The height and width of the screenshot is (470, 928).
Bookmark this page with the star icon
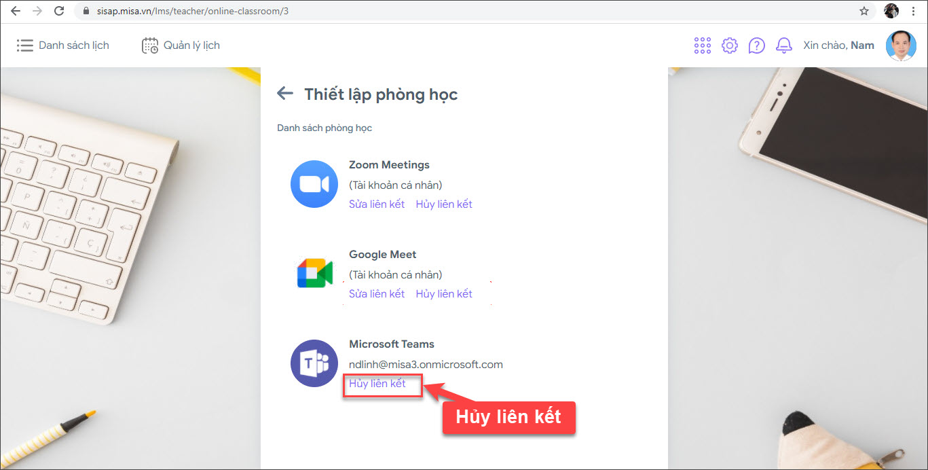[864, 11]
